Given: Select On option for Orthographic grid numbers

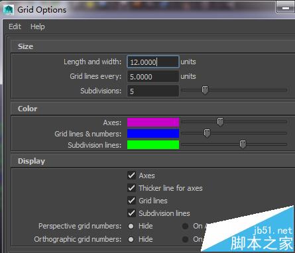Looking at the screenshot, I should (x=185, y=239).
